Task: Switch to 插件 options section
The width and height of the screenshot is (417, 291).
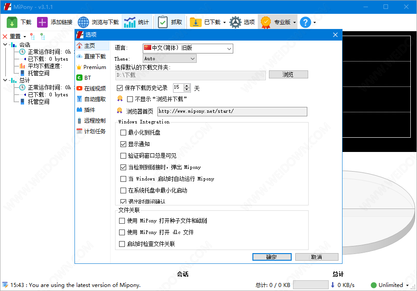Action: tap(92, 110)
